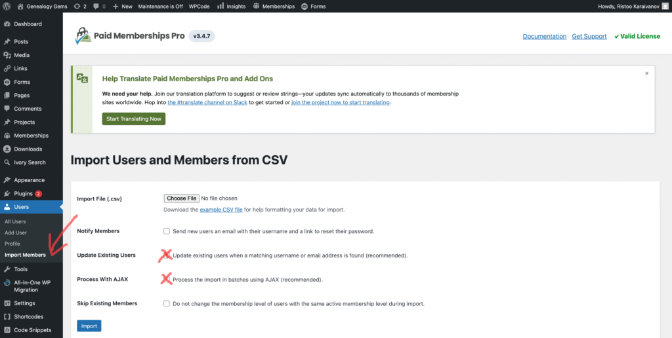672x338 pixels.
Task: Click the updates icon showing 2 pending
Action: 79,6
